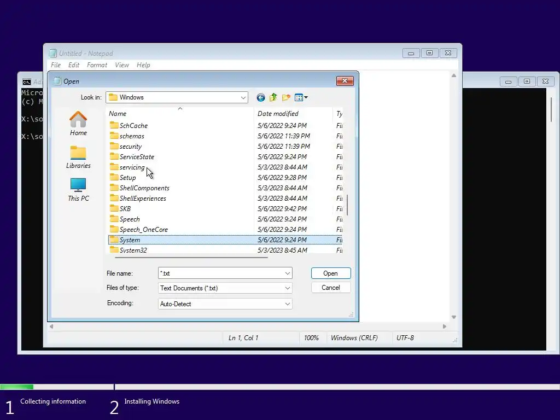Open Notepad Help menu
Viewport: 560px width, 420px height.
tap(143, 65)
